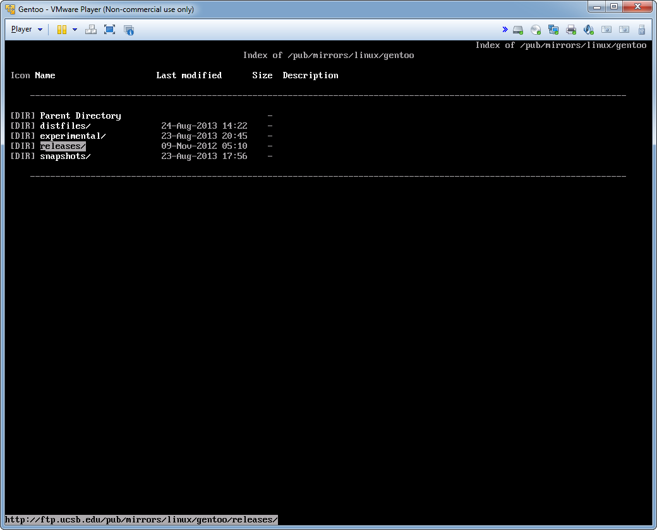Image resolution: width=657 pixels, height=530 pixels.
Task: Click the printer device icon
Action: (570, 30)
